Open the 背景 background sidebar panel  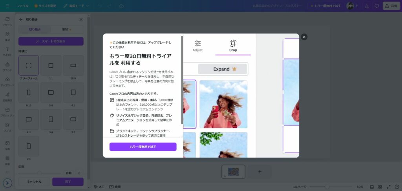pos(7,160)
